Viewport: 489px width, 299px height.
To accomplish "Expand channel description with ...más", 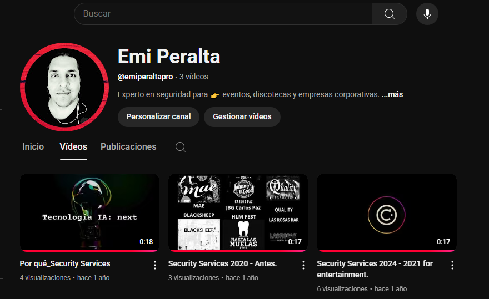I will 392,94.
